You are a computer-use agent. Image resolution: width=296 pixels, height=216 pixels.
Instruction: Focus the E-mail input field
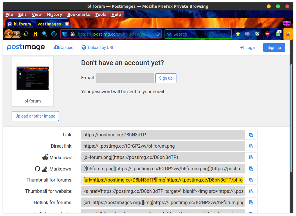click(x=125, y=78)
